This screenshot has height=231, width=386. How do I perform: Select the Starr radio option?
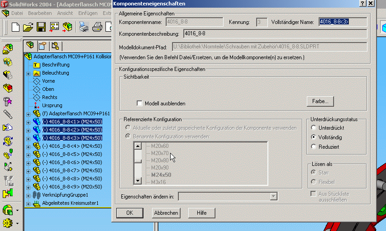[x=314, y=172]
